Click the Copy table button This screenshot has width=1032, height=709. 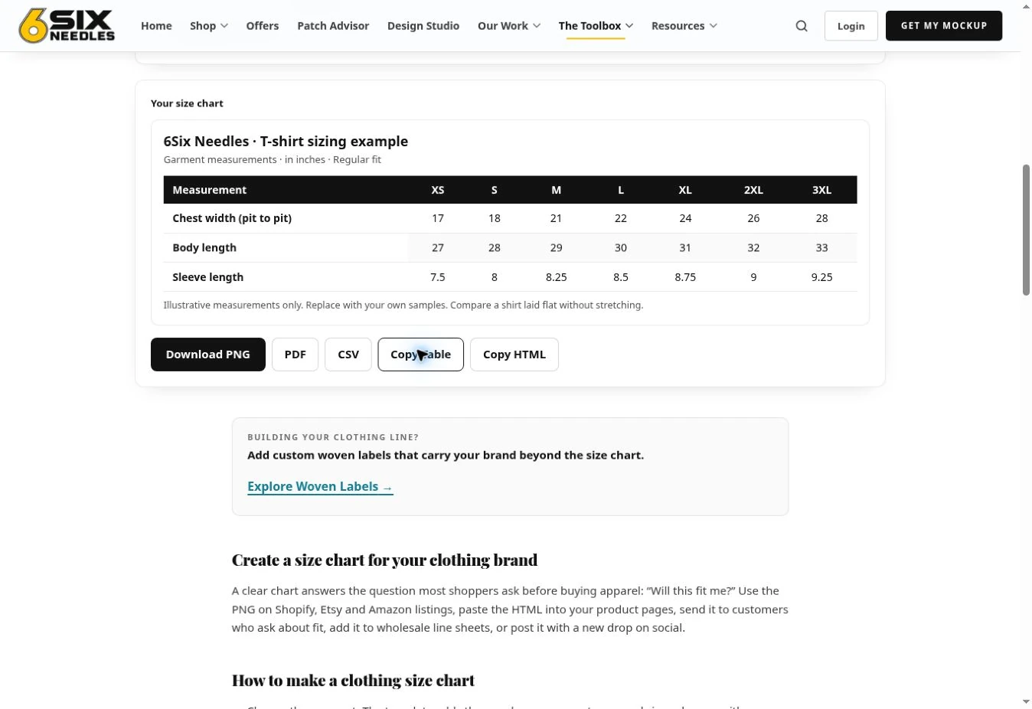pos(420,354)
